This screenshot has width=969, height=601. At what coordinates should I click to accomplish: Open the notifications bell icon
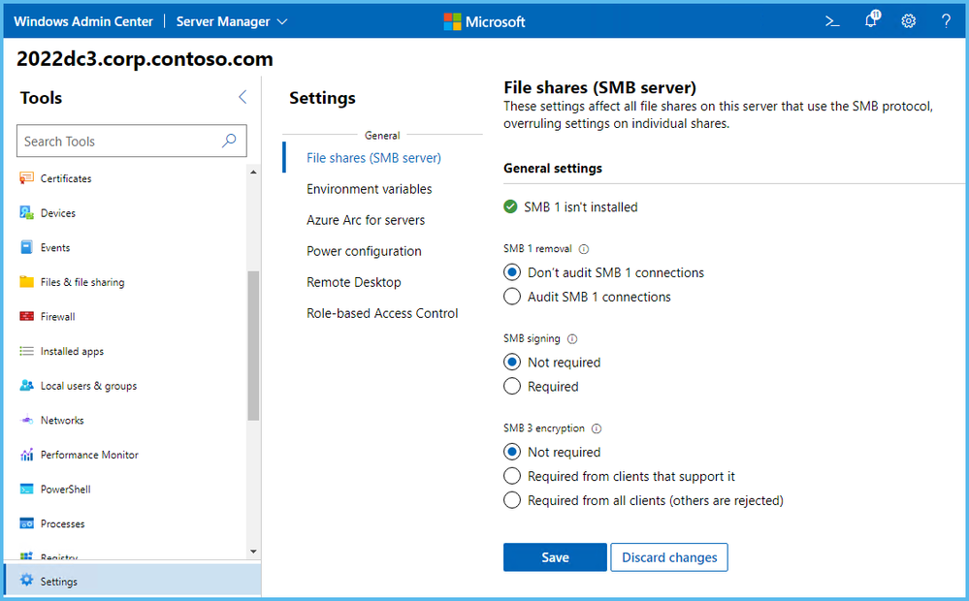[x=871, y=19]
